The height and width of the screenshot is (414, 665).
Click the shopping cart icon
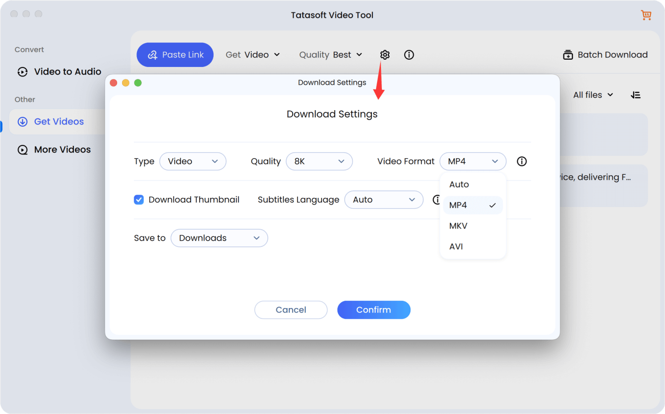click(x=646, y=15)
